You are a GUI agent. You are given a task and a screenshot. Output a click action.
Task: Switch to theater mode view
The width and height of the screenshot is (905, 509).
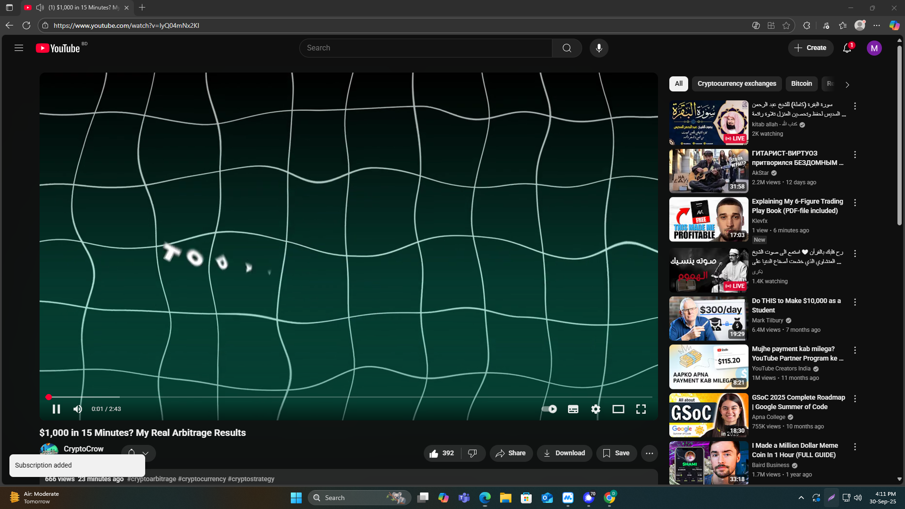point(618,409)
